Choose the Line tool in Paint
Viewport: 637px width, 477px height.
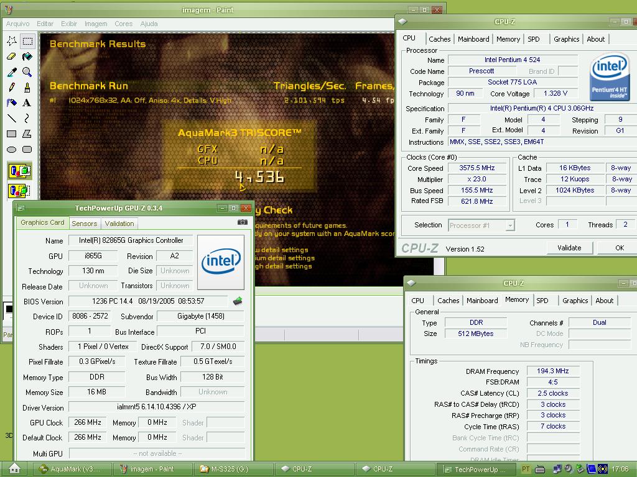(12, 118)
